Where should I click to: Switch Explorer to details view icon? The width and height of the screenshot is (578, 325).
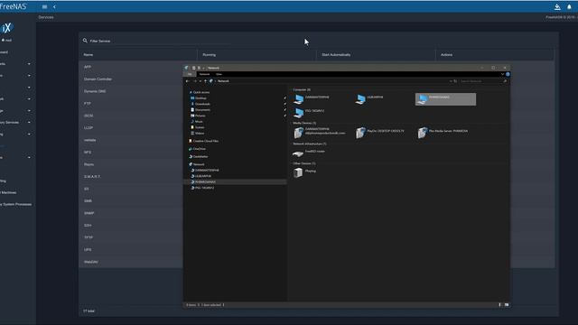coord(499,305)
